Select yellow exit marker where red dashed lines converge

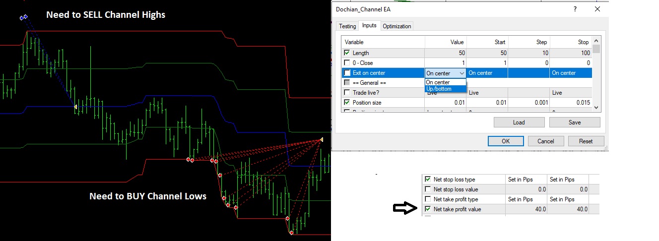pos(322,140)
